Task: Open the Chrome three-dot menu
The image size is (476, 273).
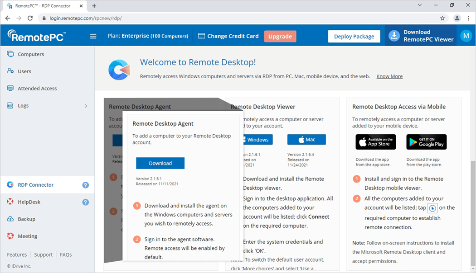Action: pos(468,18)
